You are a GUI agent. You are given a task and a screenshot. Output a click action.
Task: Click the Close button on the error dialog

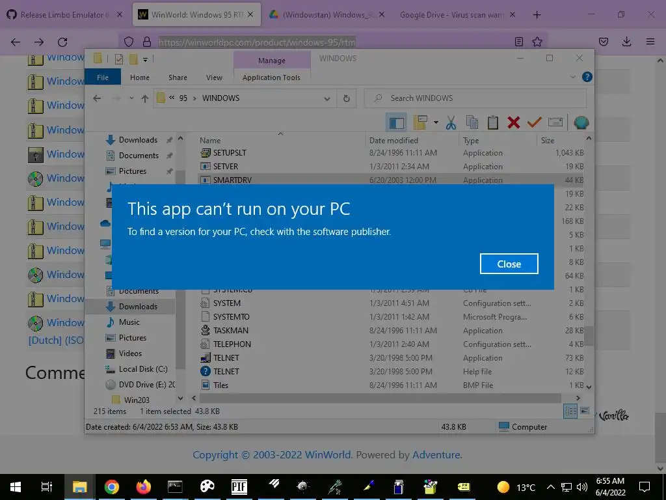(509, 264)
